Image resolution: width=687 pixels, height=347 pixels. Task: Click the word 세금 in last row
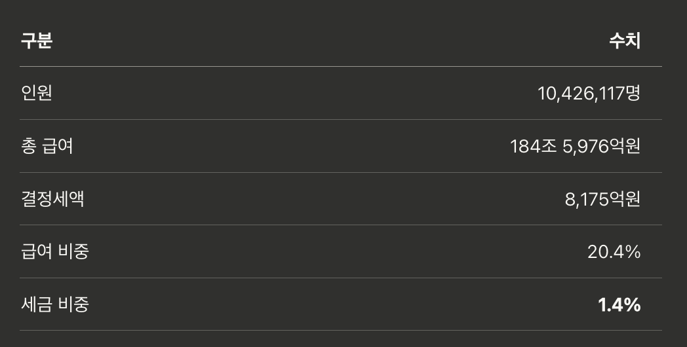37,304
